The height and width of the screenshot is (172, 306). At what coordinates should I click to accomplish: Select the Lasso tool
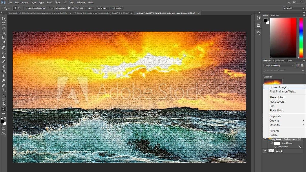(x=4, y=28)
